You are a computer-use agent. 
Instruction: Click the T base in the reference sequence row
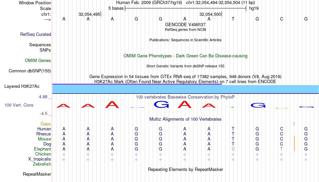[233, 19]
